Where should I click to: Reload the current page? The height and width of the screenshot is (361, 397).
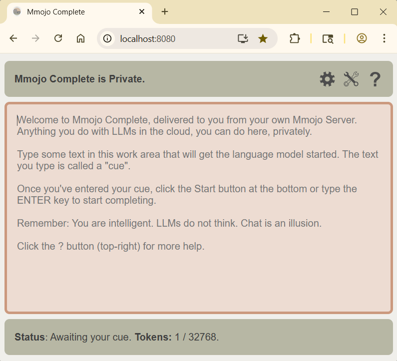pos(58,38)
